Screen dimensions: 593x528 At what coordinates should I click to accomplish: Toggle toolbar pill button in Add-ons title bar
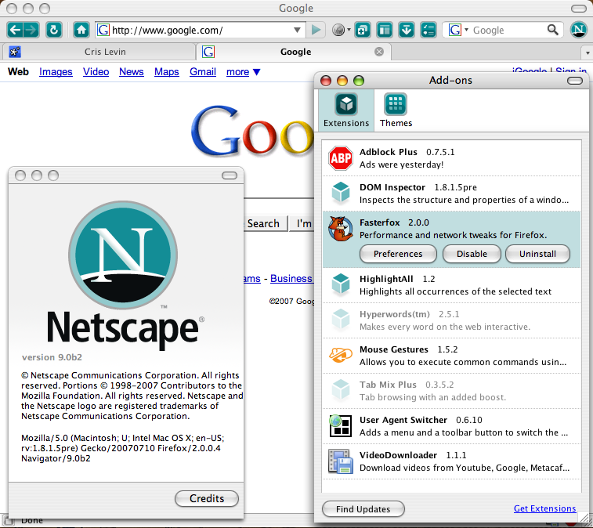pyautogui.click(x=575, y=81)
